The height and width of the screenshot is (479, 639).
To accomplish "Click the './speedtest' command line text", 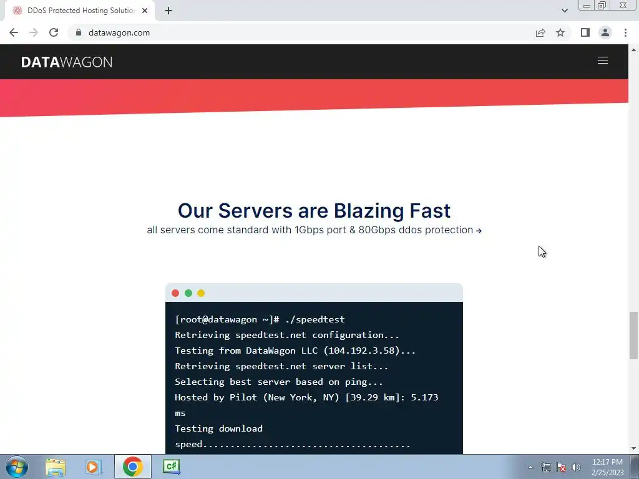I will (x=315, y=319).
